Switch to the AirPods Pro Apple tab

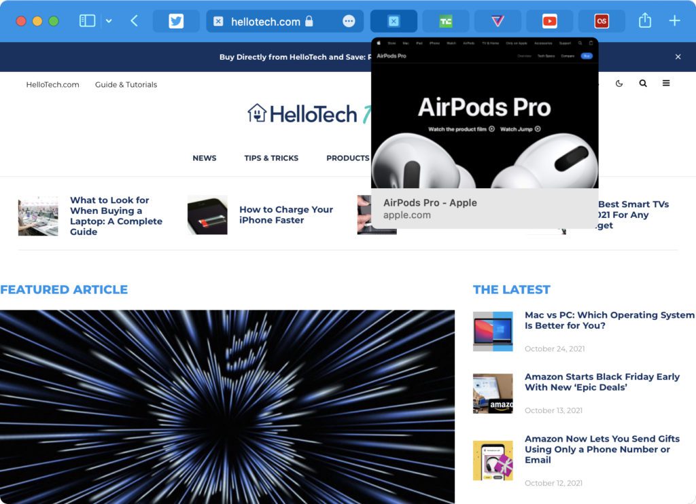(x=394, y=21)
